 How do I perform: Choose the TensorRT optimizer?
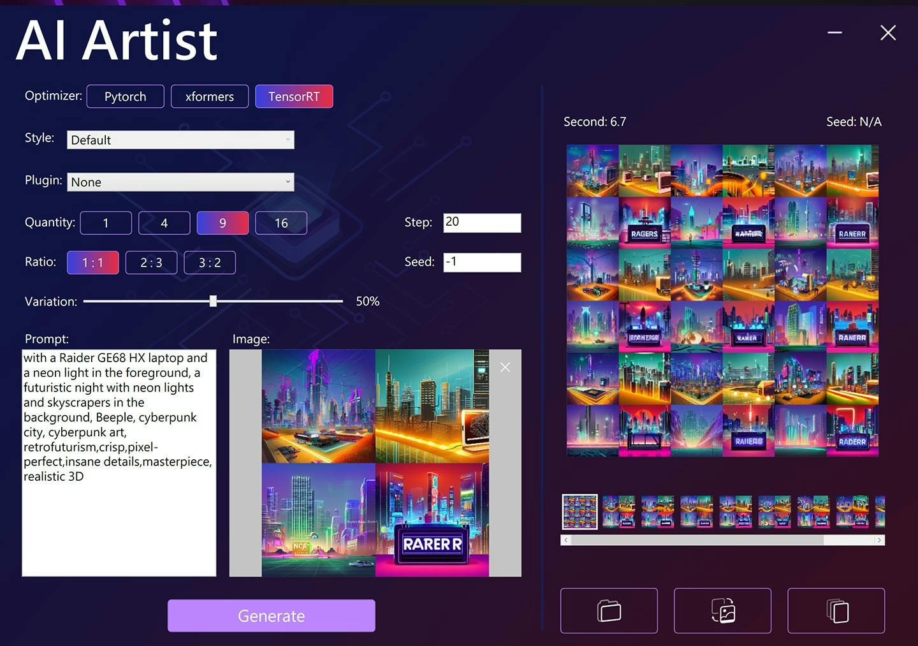294,96
